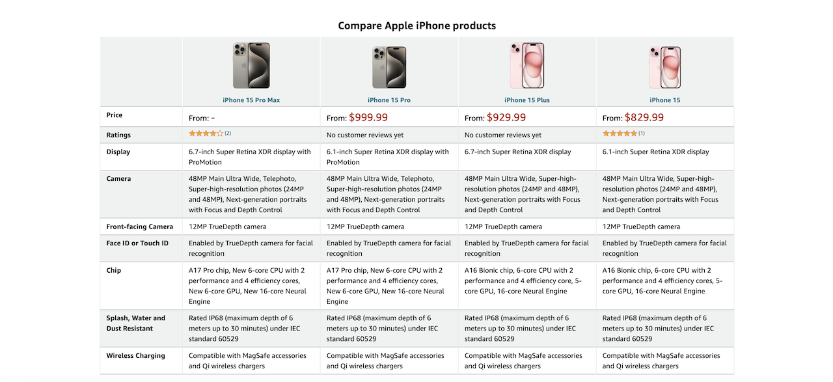Viewport: 833px width, 382px height.
Task: Click the Face ID or Touch ID row label
Action: (x=137, y=243)
